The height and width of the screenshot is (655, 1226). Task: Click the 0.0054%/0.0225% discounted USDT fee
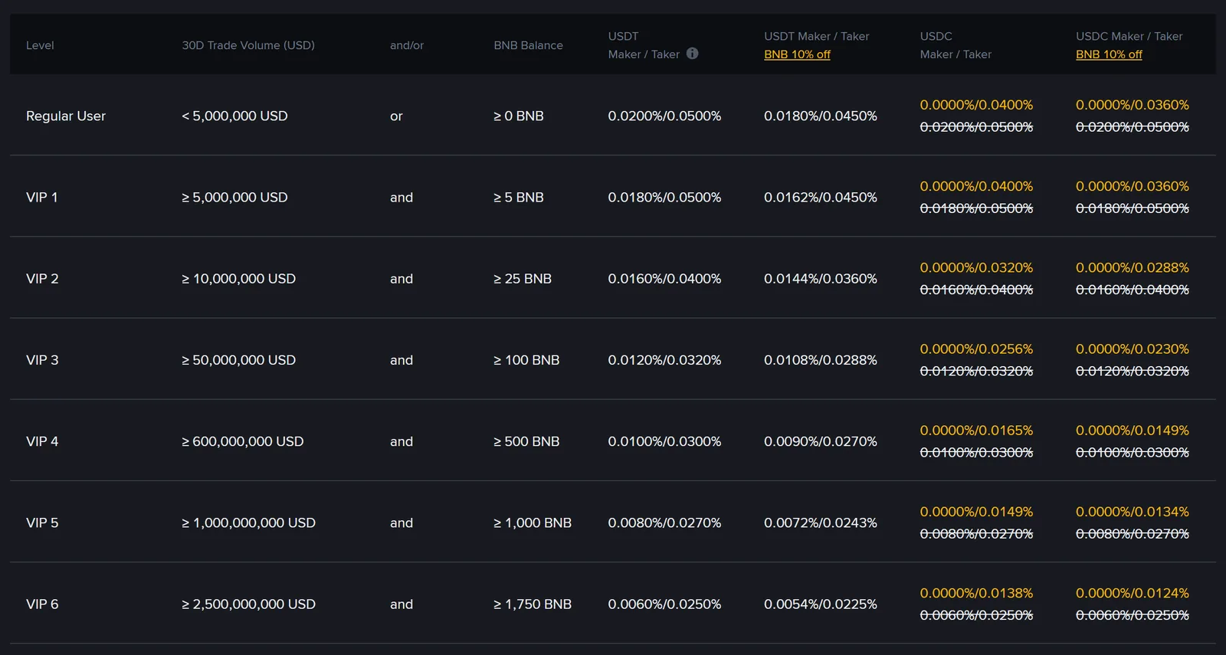821,604
